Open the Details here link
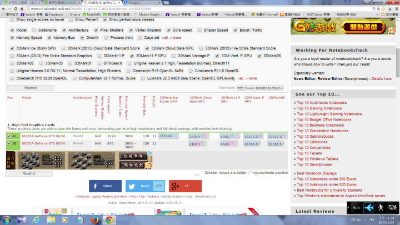Viewport: 400px width, 225px height. [381, 78]
